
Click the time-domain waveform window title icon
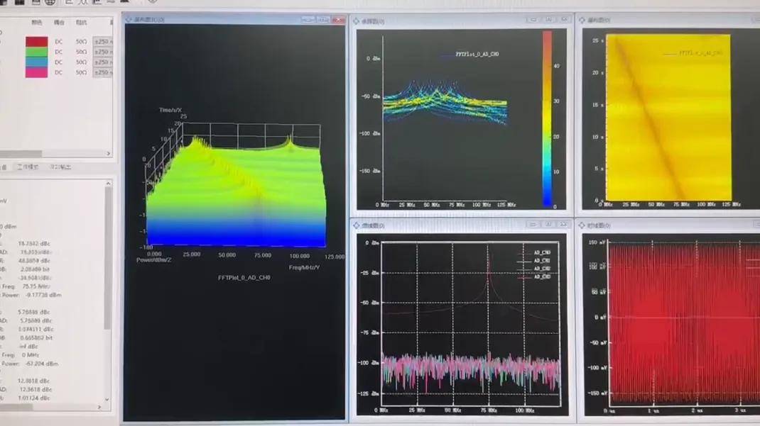tap(582, 225)
